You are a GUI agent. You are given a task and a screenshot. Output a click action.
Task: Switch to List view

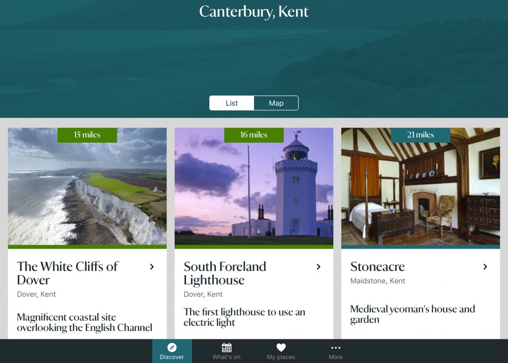232,103
